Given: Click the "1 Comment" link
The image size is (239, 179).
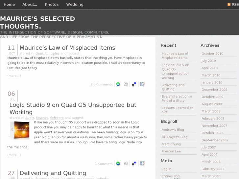Looking at the screenshot, I should [104, 164].
